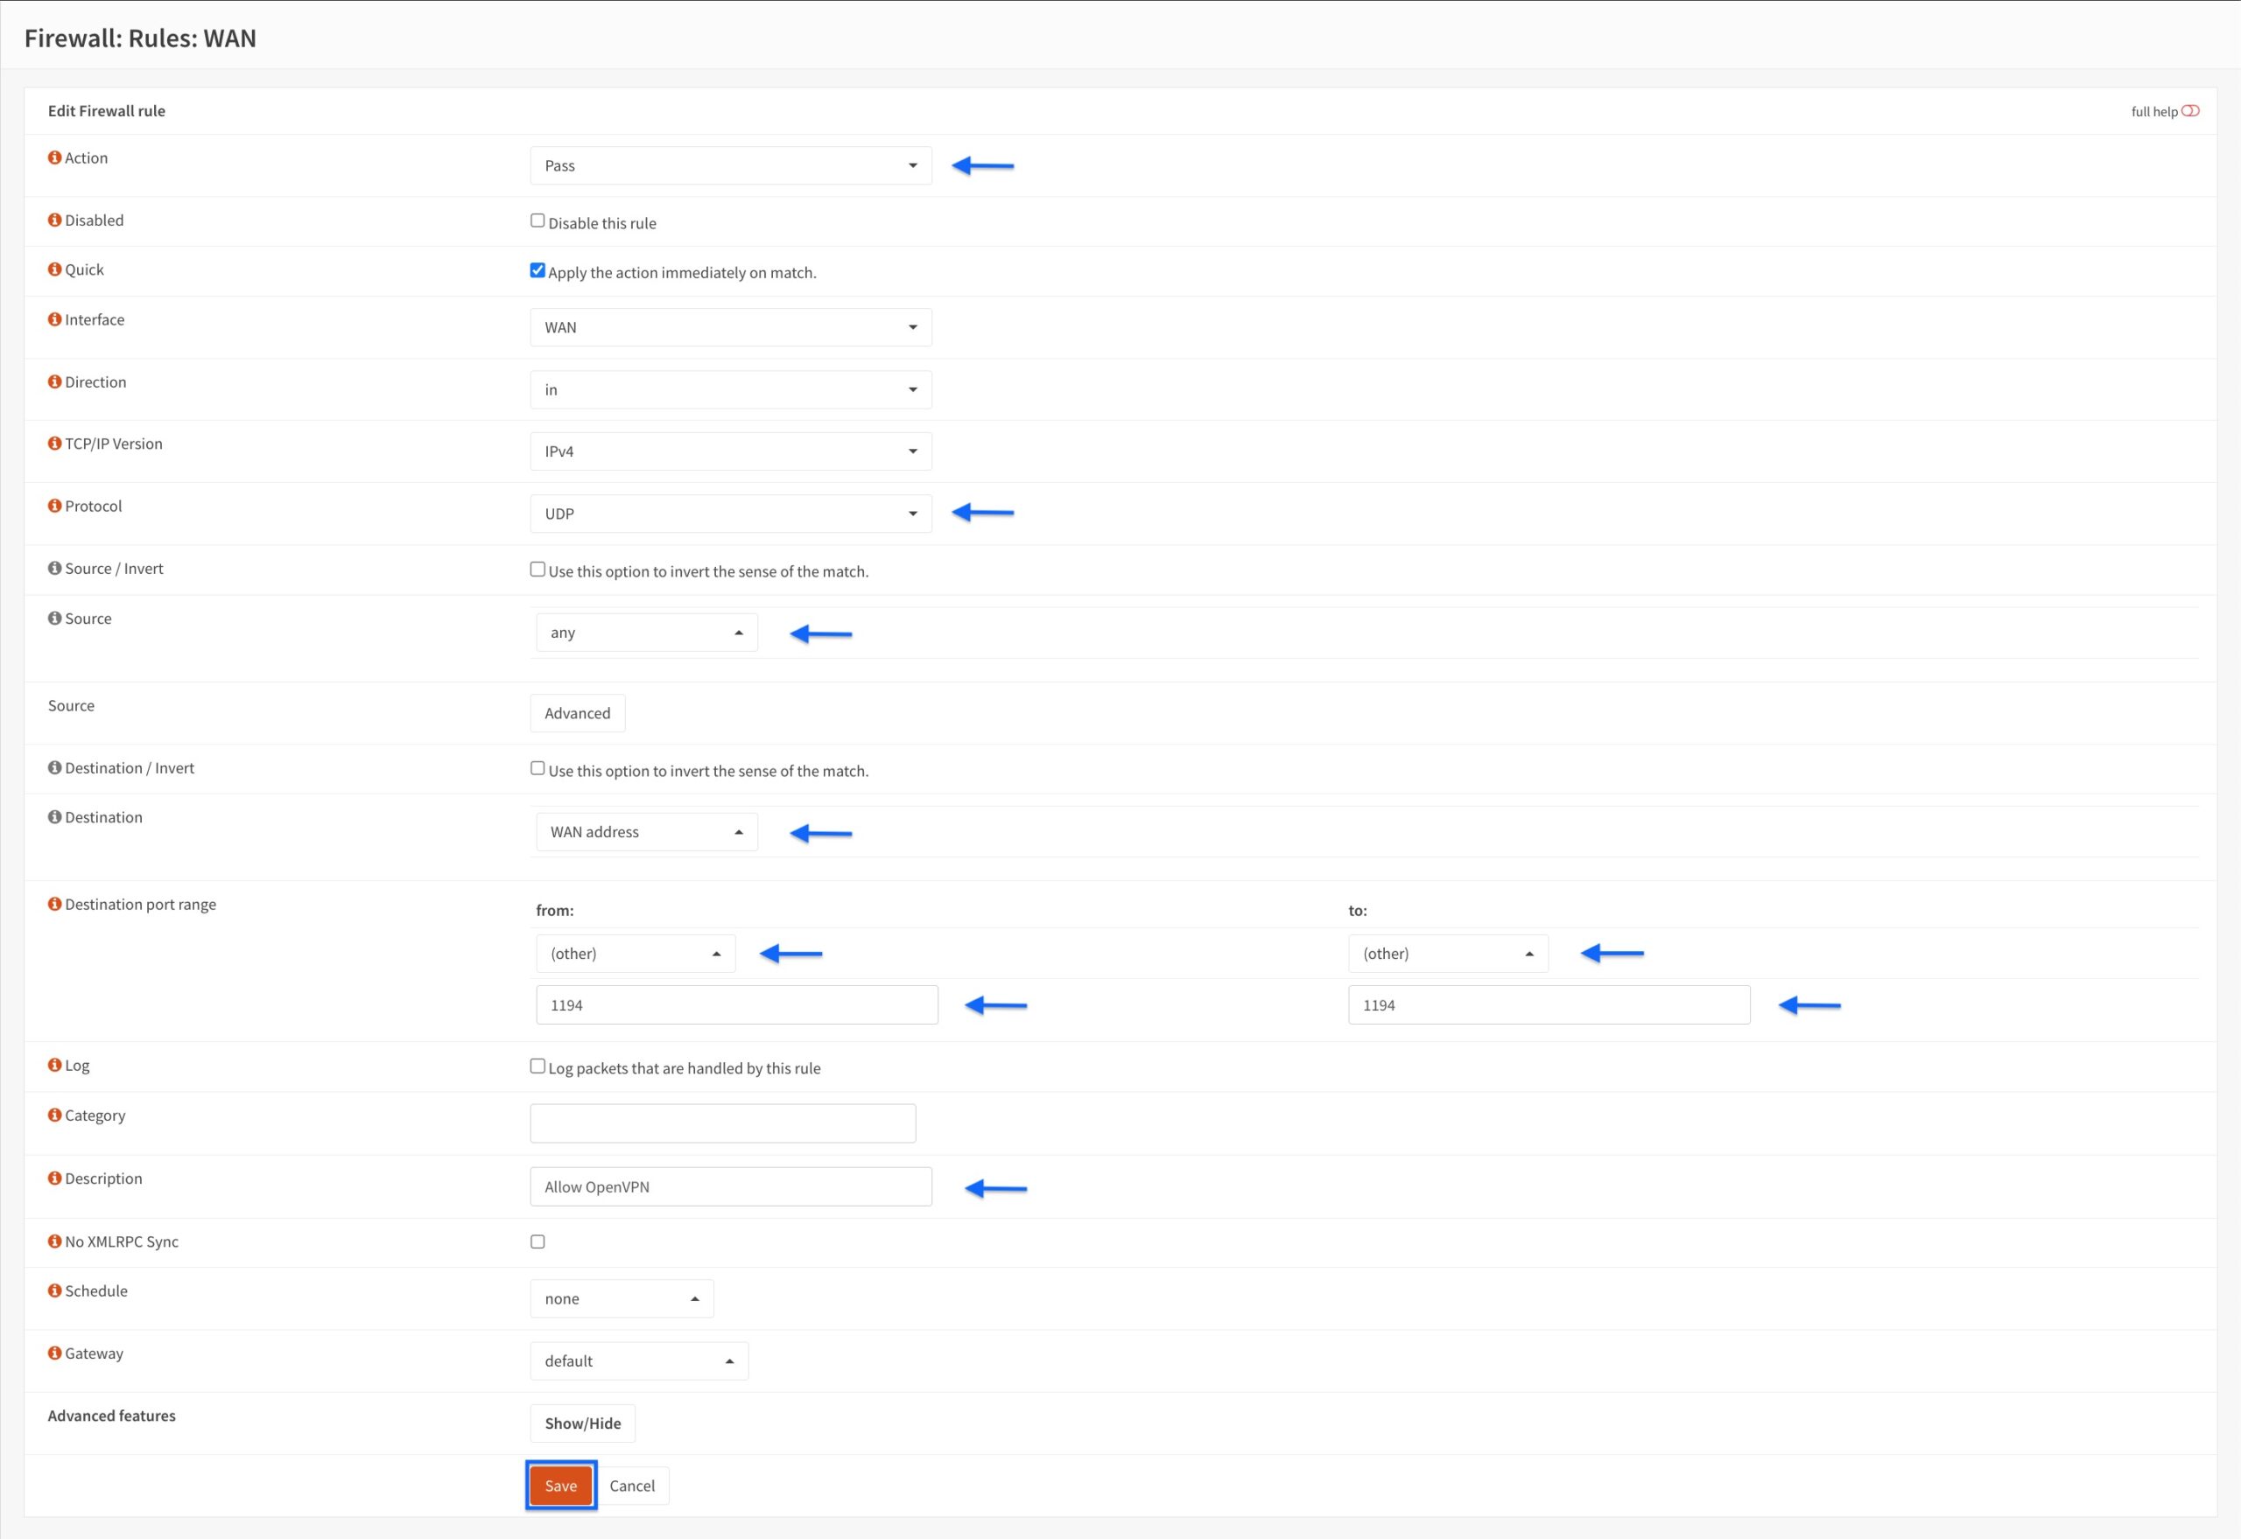Screen dimensions: 2241x1539
Task: Open the Protocol dropdown showing UDP
Action: pyautogui.click(x=730, y=513)
